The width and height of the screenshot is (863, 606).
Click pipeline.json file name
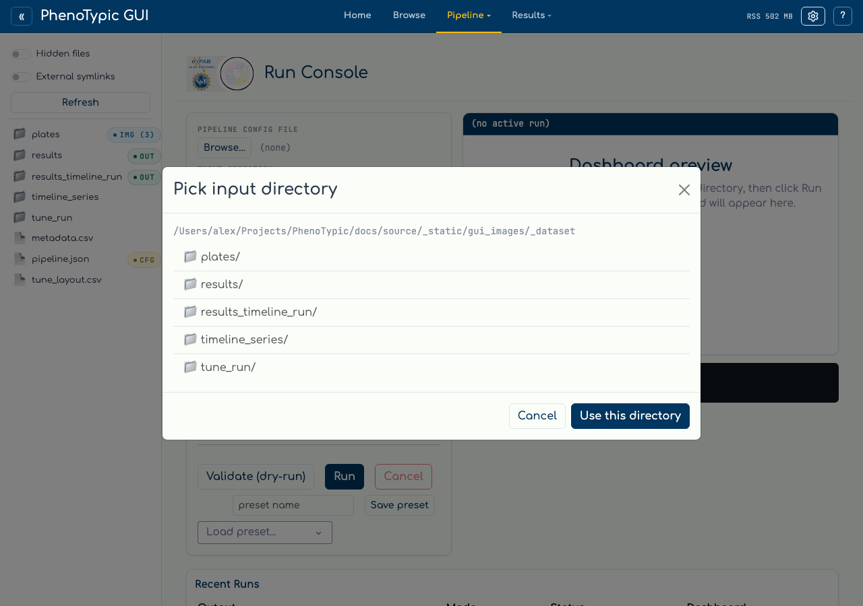[x=60, y=259]
